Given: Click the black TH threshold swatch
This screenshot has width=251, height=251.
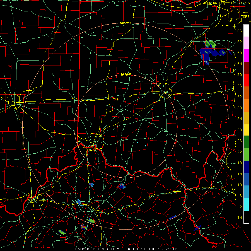Looking at the screenshot, I should click(x=246, y=217).
